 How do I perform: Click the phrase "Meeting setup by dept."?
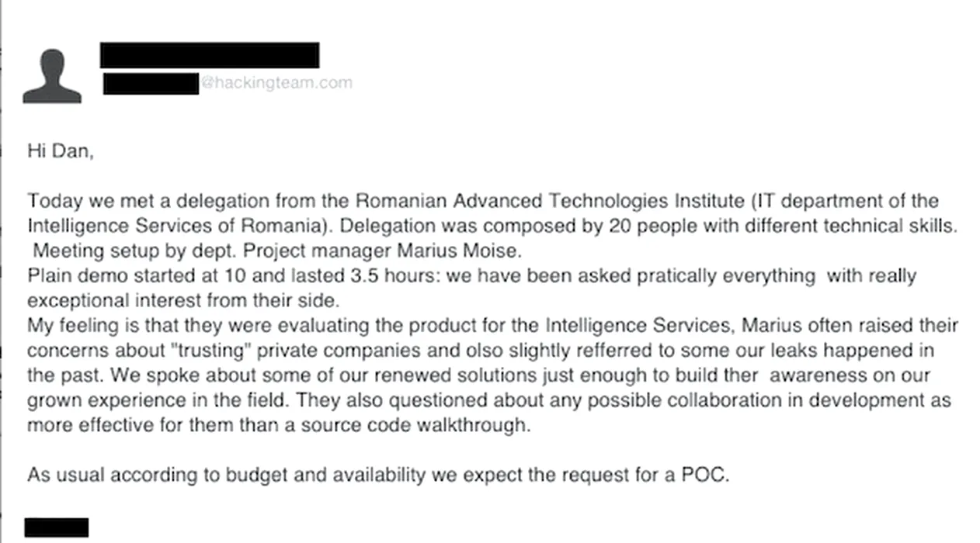point(115,251)
